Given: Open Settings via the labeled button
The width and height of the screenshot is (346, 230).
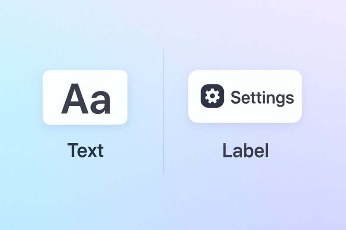Looking at the screenshot, I should point(245,96).
